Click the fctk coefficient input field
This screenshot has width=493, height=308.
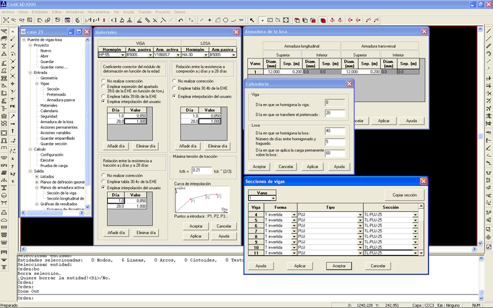click(200, 169)
